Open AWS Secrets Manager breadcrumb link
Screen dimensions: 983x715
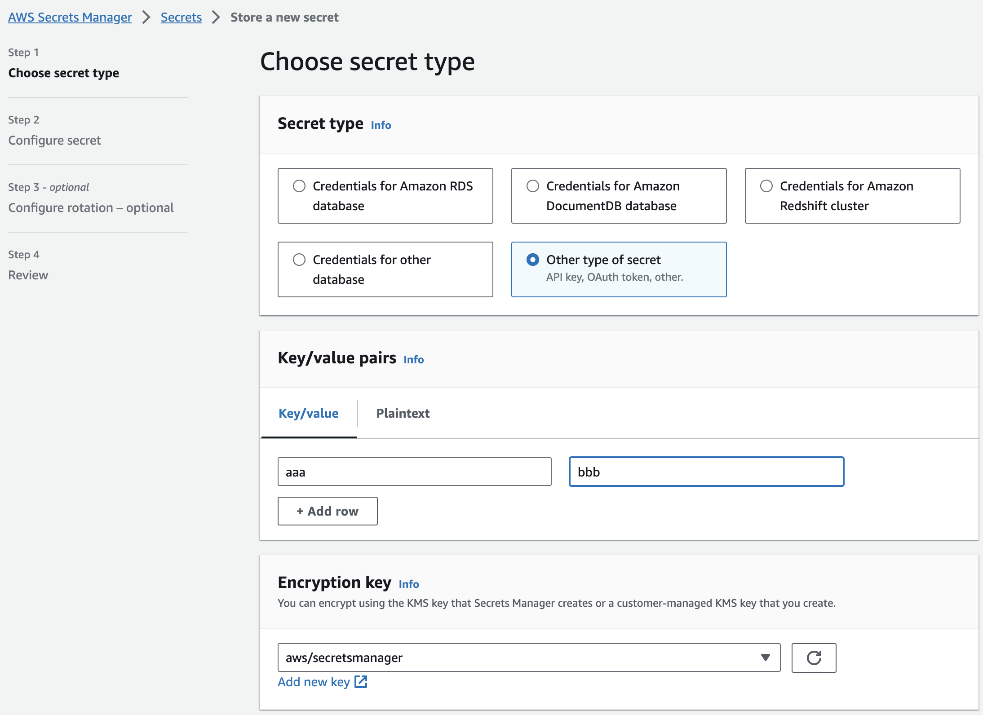click(70, 17)
